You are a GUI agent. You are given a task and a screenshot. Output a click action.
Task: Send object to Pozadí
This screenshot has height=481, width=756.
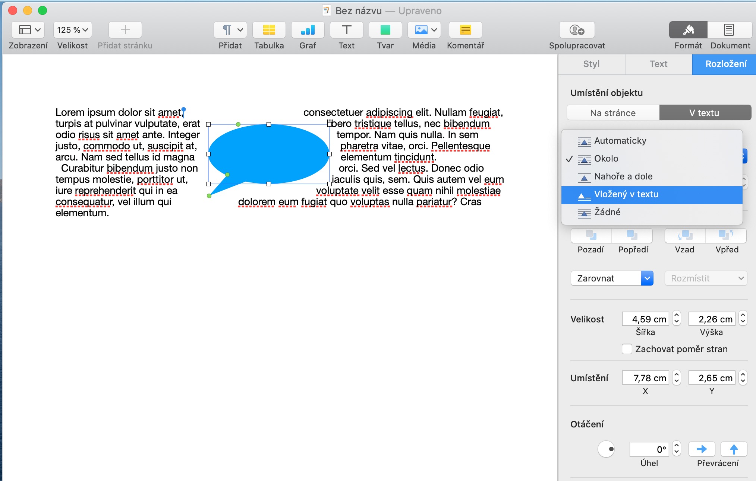[x=591, y=236]
